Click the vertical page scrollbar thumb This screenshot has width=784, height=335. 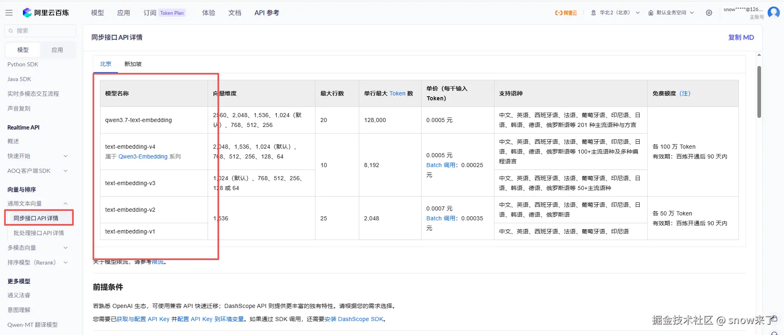click(x=759, y=92)
